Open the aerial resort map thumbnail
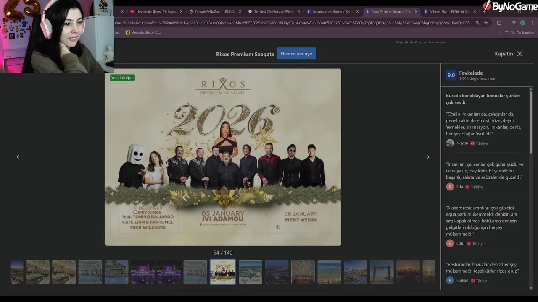Image resolution: width=538 pixels, height=302 pixels. (251, 272)
